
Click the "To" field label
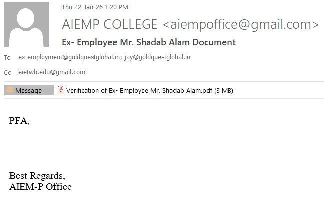[7, 57]
